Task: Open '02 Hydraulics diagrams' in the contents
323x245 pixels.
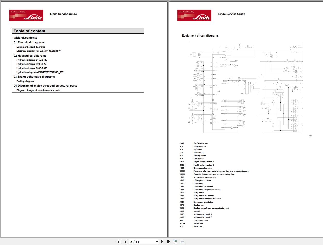Action: point(30,56)
